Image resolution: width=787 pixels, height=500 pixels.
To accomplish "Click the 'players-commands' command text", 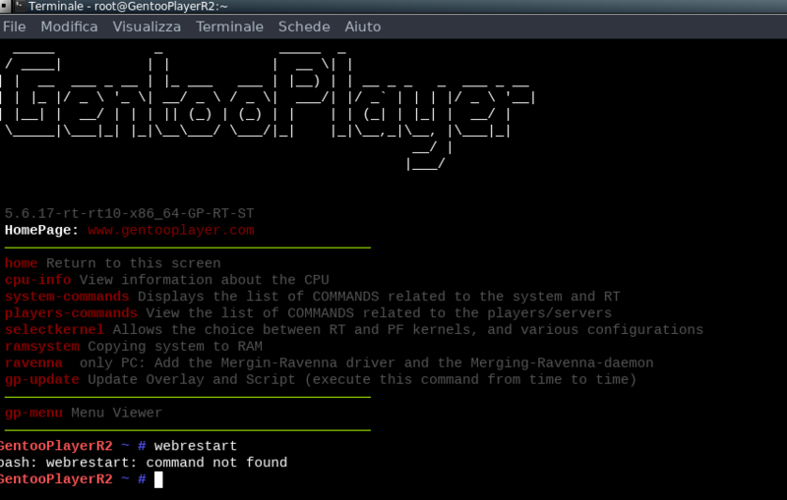I will (71, 312).
